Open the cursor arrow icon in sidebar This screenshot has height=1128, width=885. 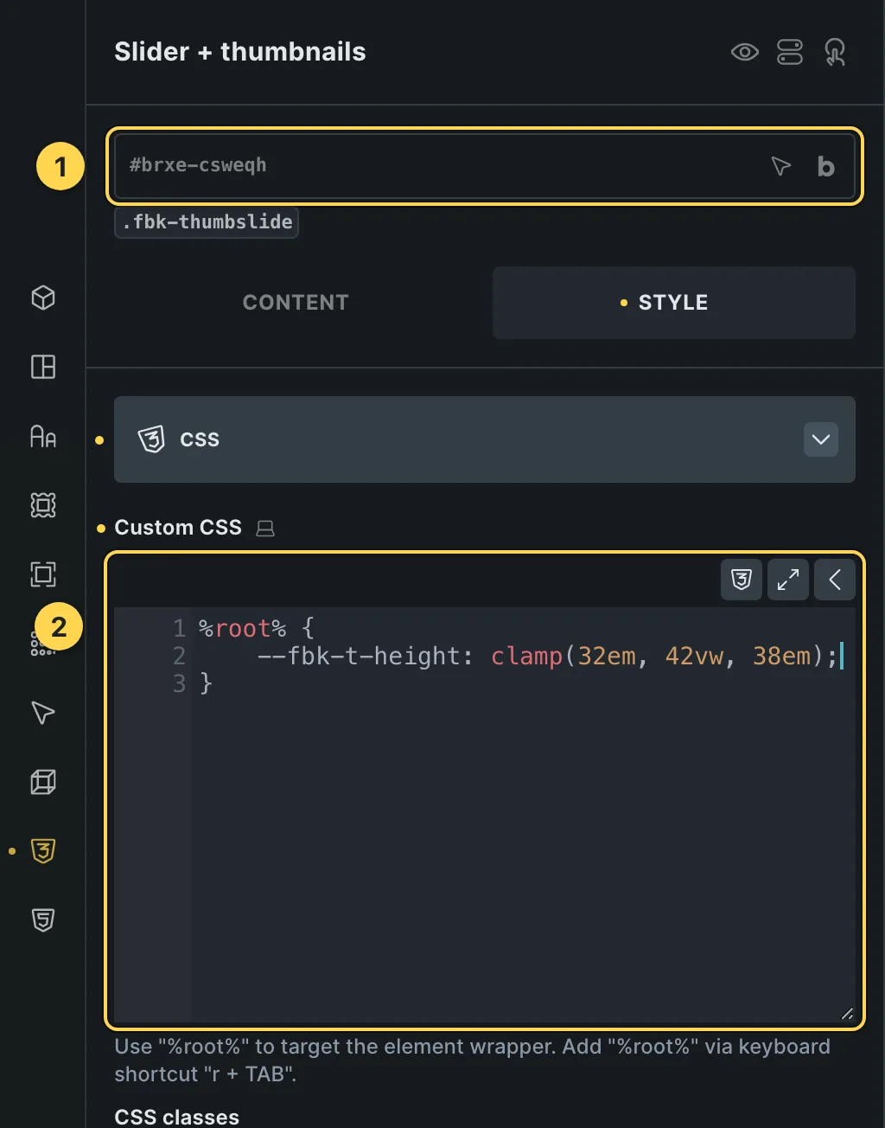pos(43,713)
